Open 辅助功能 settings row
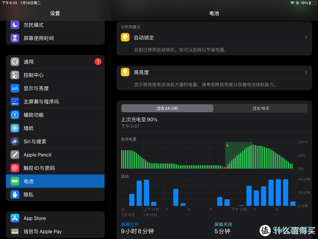Screen dimensions: 318x239 tap(55, 115)
